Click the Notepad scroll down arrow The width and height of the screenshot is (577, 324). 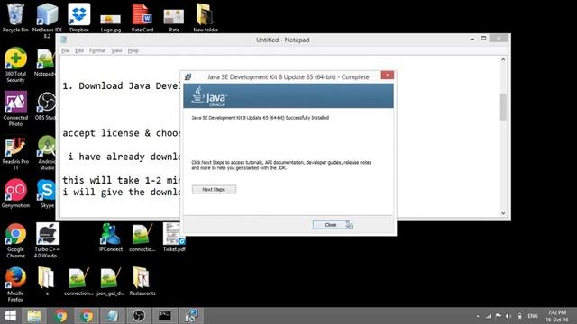[x=503, y=213]
